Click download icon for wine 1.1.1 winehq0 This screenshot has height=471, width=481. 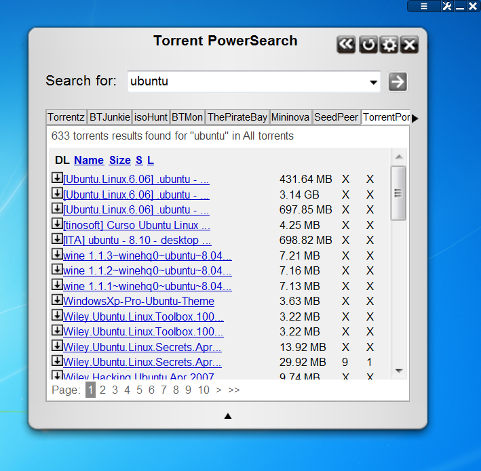[x=57, y=285]
